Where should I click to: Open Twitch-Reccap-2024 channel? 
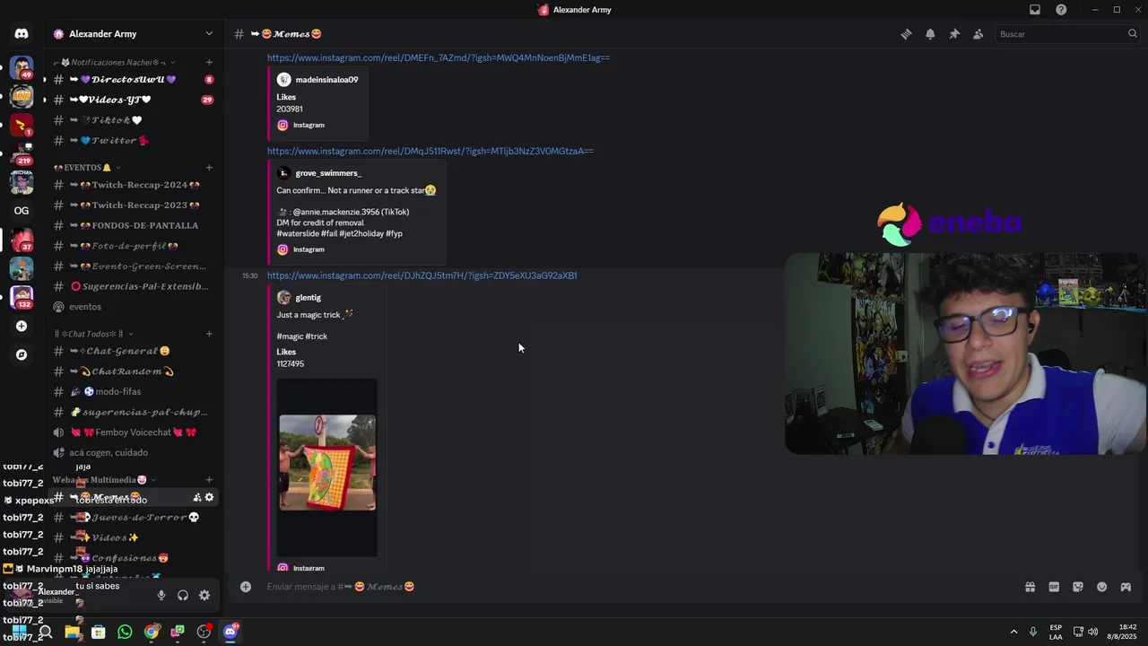point(133,185)
